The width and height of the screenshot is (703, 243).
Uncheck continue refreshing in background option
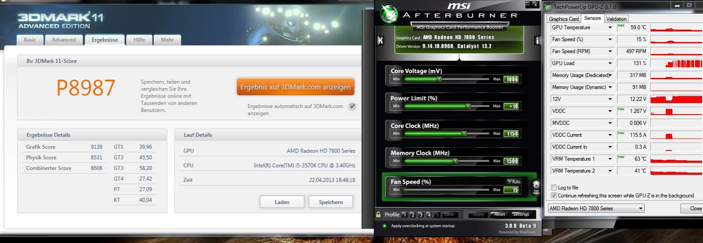[x=554, y=196]
